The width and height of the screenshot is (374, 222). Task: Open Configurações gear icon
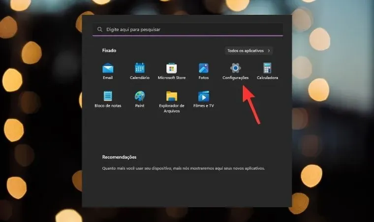(235, 69)
